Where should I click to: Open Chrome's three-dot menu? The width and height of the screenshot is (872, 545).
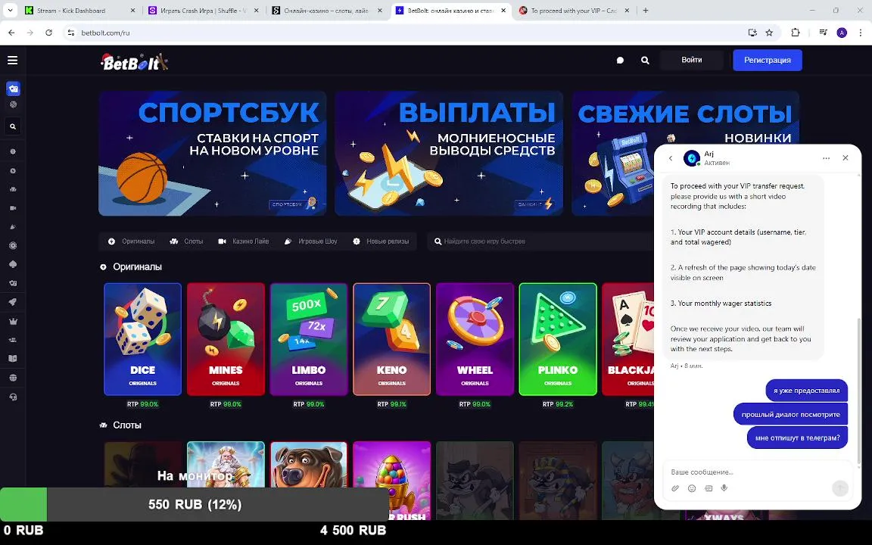(x=861, y=33)
